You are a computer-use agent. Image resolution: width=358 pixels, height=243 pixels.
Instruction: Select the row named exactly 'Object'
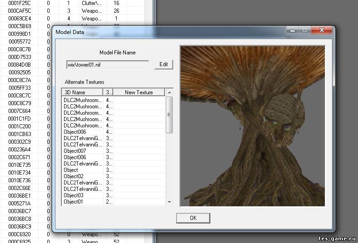tap(114, 170)
